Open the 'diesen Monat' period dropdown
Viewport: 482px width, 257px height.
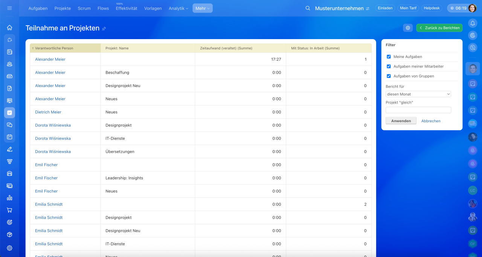click(418, 94)
